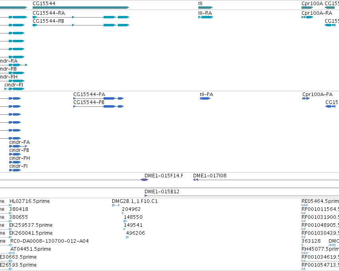Click the 363128 EST label
The height and width of the screenshot is (271, 339).
(311, 241)
